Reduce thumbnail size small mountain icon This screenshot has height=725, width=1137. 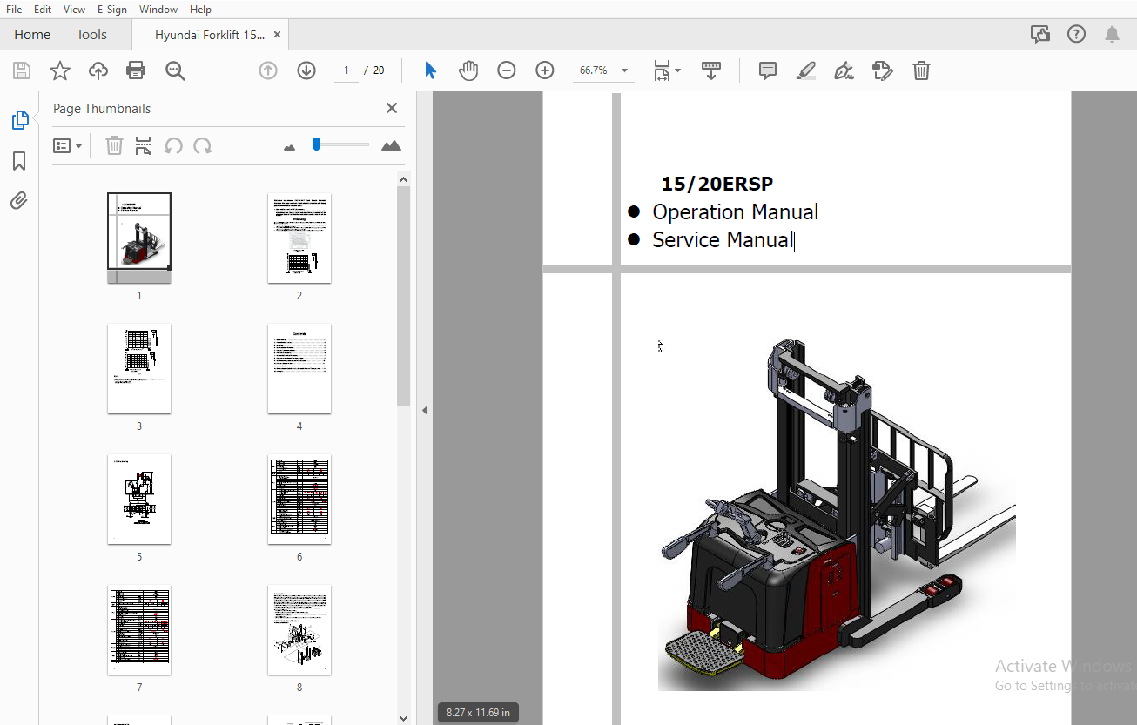pos(290,147)
